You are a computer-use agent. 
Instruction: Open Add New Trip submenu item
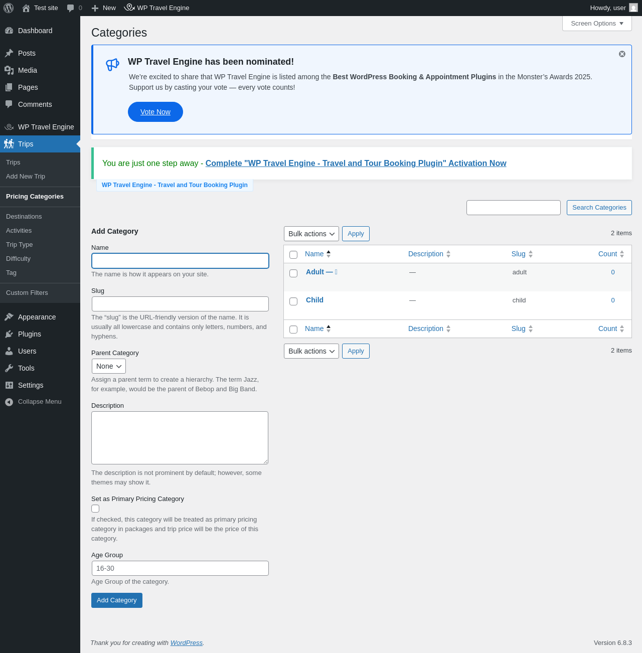[x=40, y=177]
